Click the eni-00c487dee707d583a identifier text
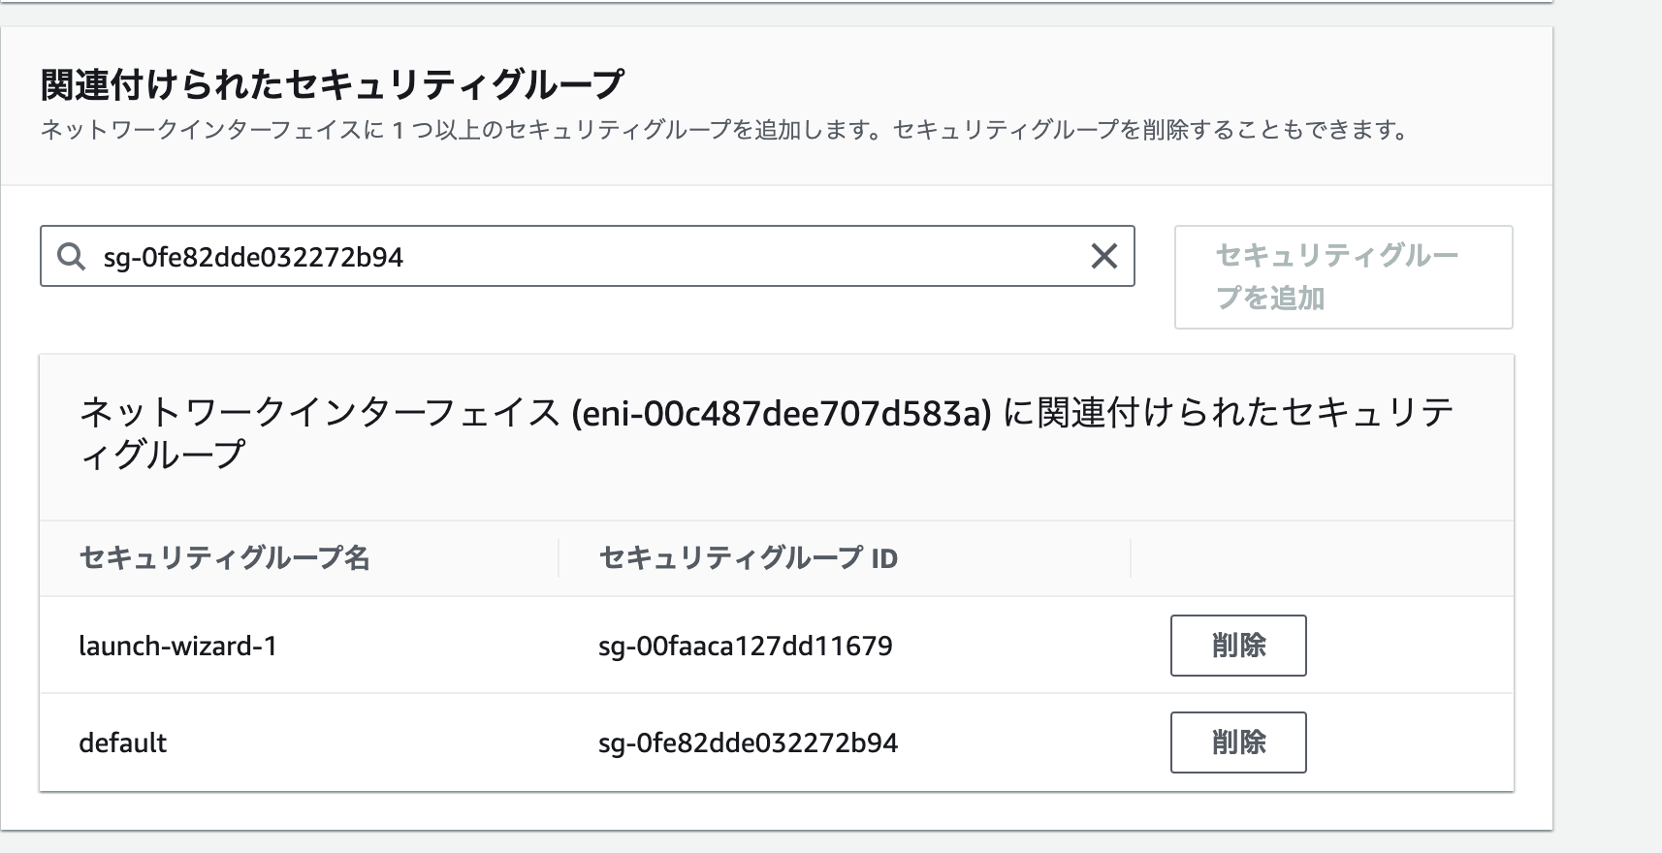This screenshot has height=853, width=1662. point(782,414)
